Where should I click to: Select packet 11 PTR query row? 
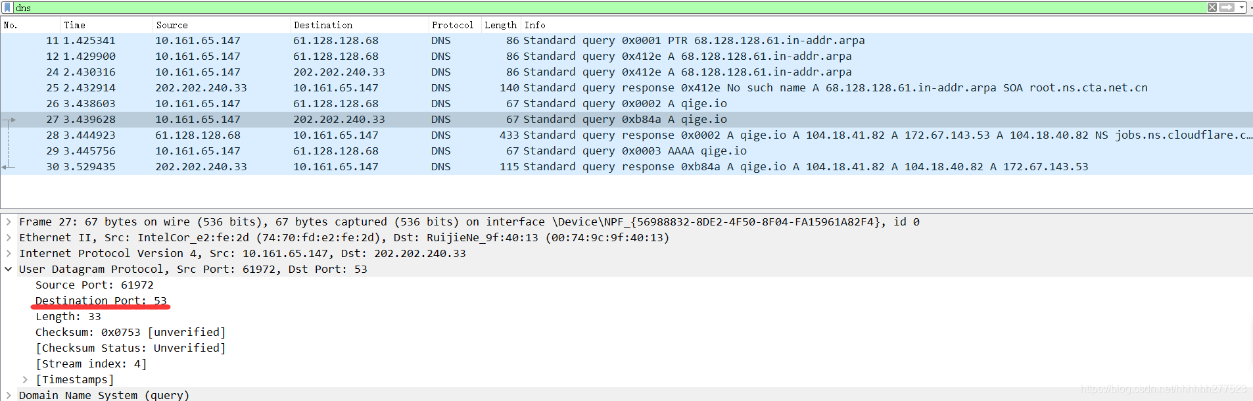click(626, 41)
